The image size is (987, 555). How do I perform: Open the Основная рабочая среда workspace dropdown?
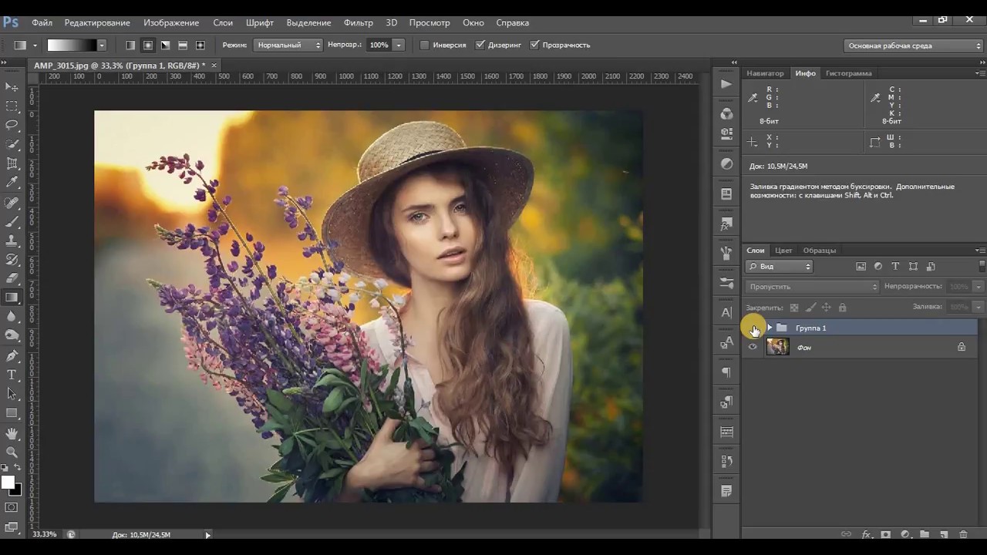914,45
